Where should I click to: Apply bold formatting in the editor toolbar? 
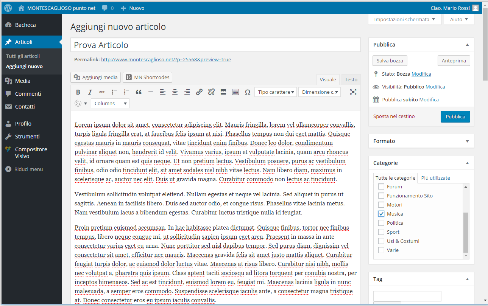(x=78, y=92)
